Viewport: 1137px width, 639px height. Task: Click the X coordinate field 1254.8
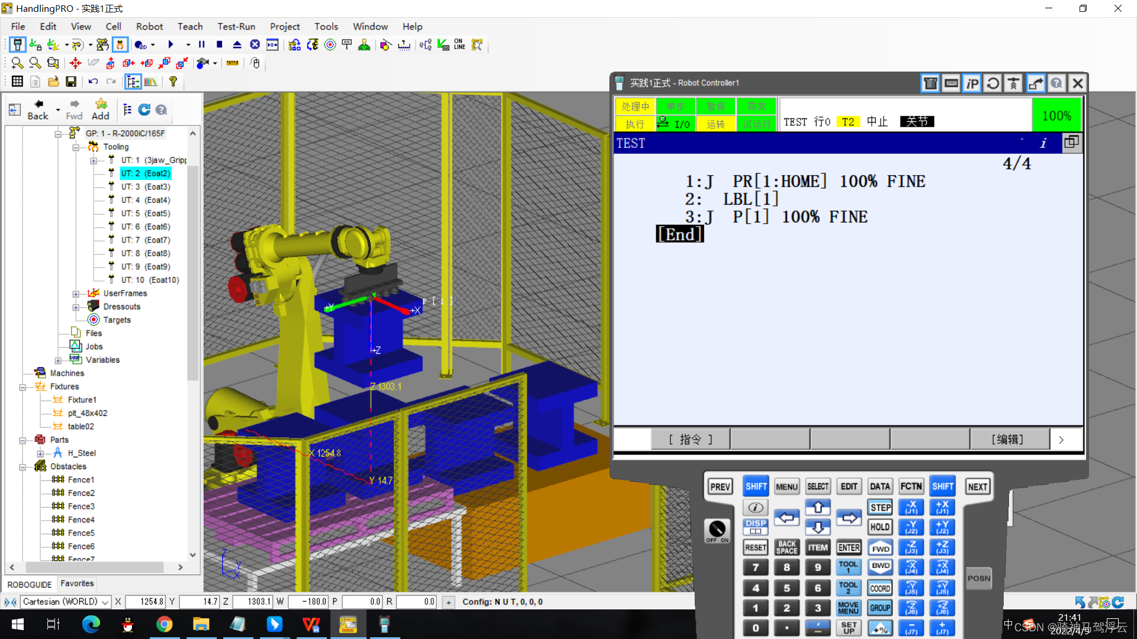(145, 602)
